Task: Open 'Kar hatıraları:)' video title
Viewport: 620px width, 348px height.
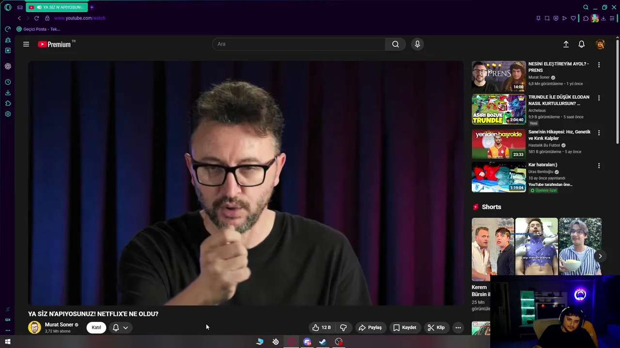Action: click(x=542, y=165)
